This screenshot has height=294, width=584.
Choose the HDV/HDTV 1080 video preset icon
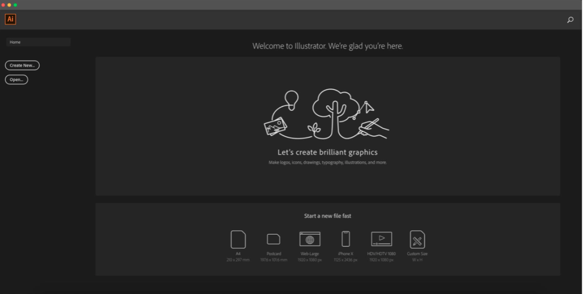(382, 239)
